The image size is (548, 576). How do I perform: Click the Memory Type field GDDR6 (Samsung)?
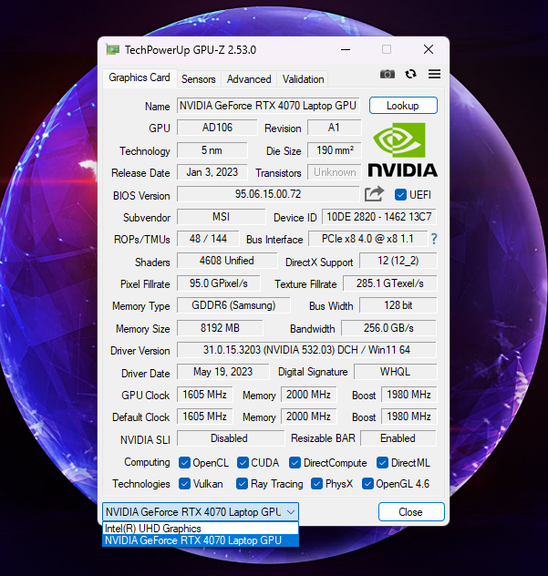(x=233, y=305)
